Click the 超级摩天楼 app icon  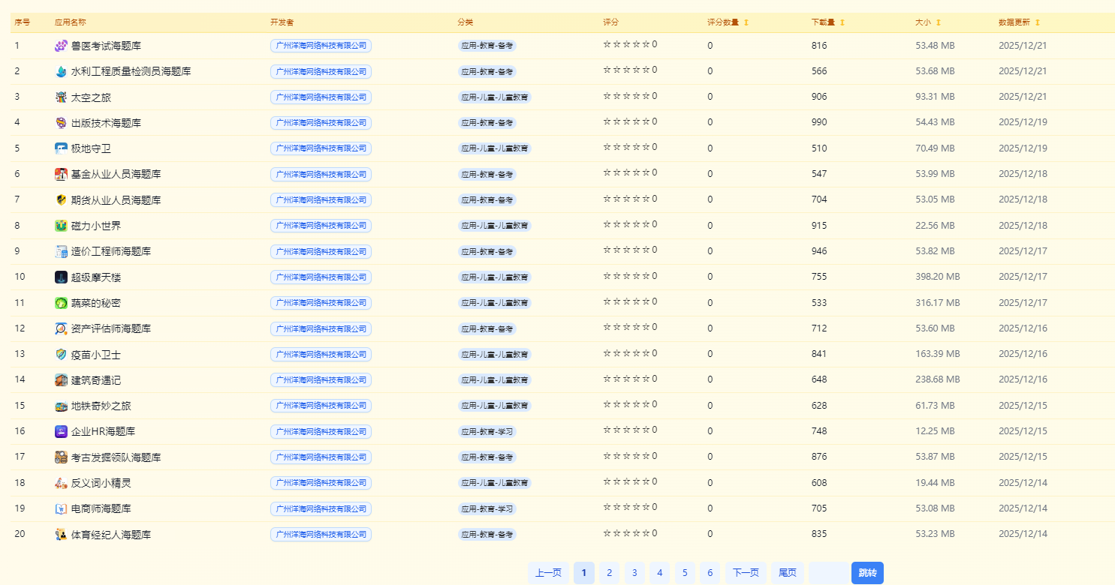60,277
